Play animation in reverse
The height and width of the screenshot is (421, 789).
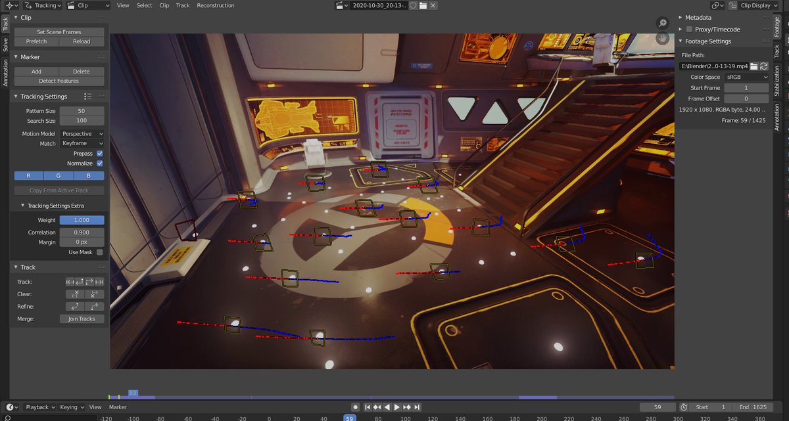point(387,407)
